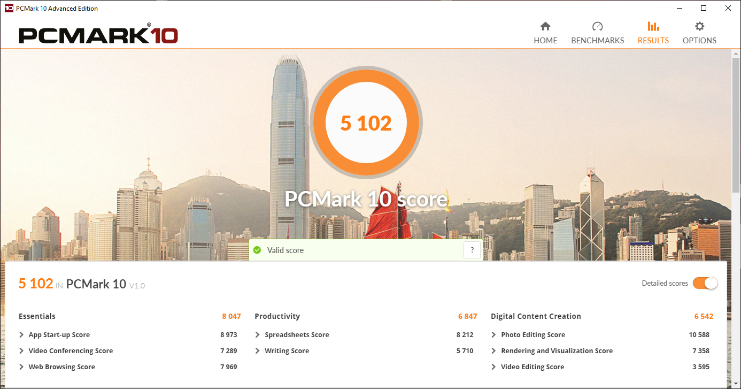Viewport: 741px width, 389px height.
Task: Click the Essentials heading
Action: coord(37,316)
